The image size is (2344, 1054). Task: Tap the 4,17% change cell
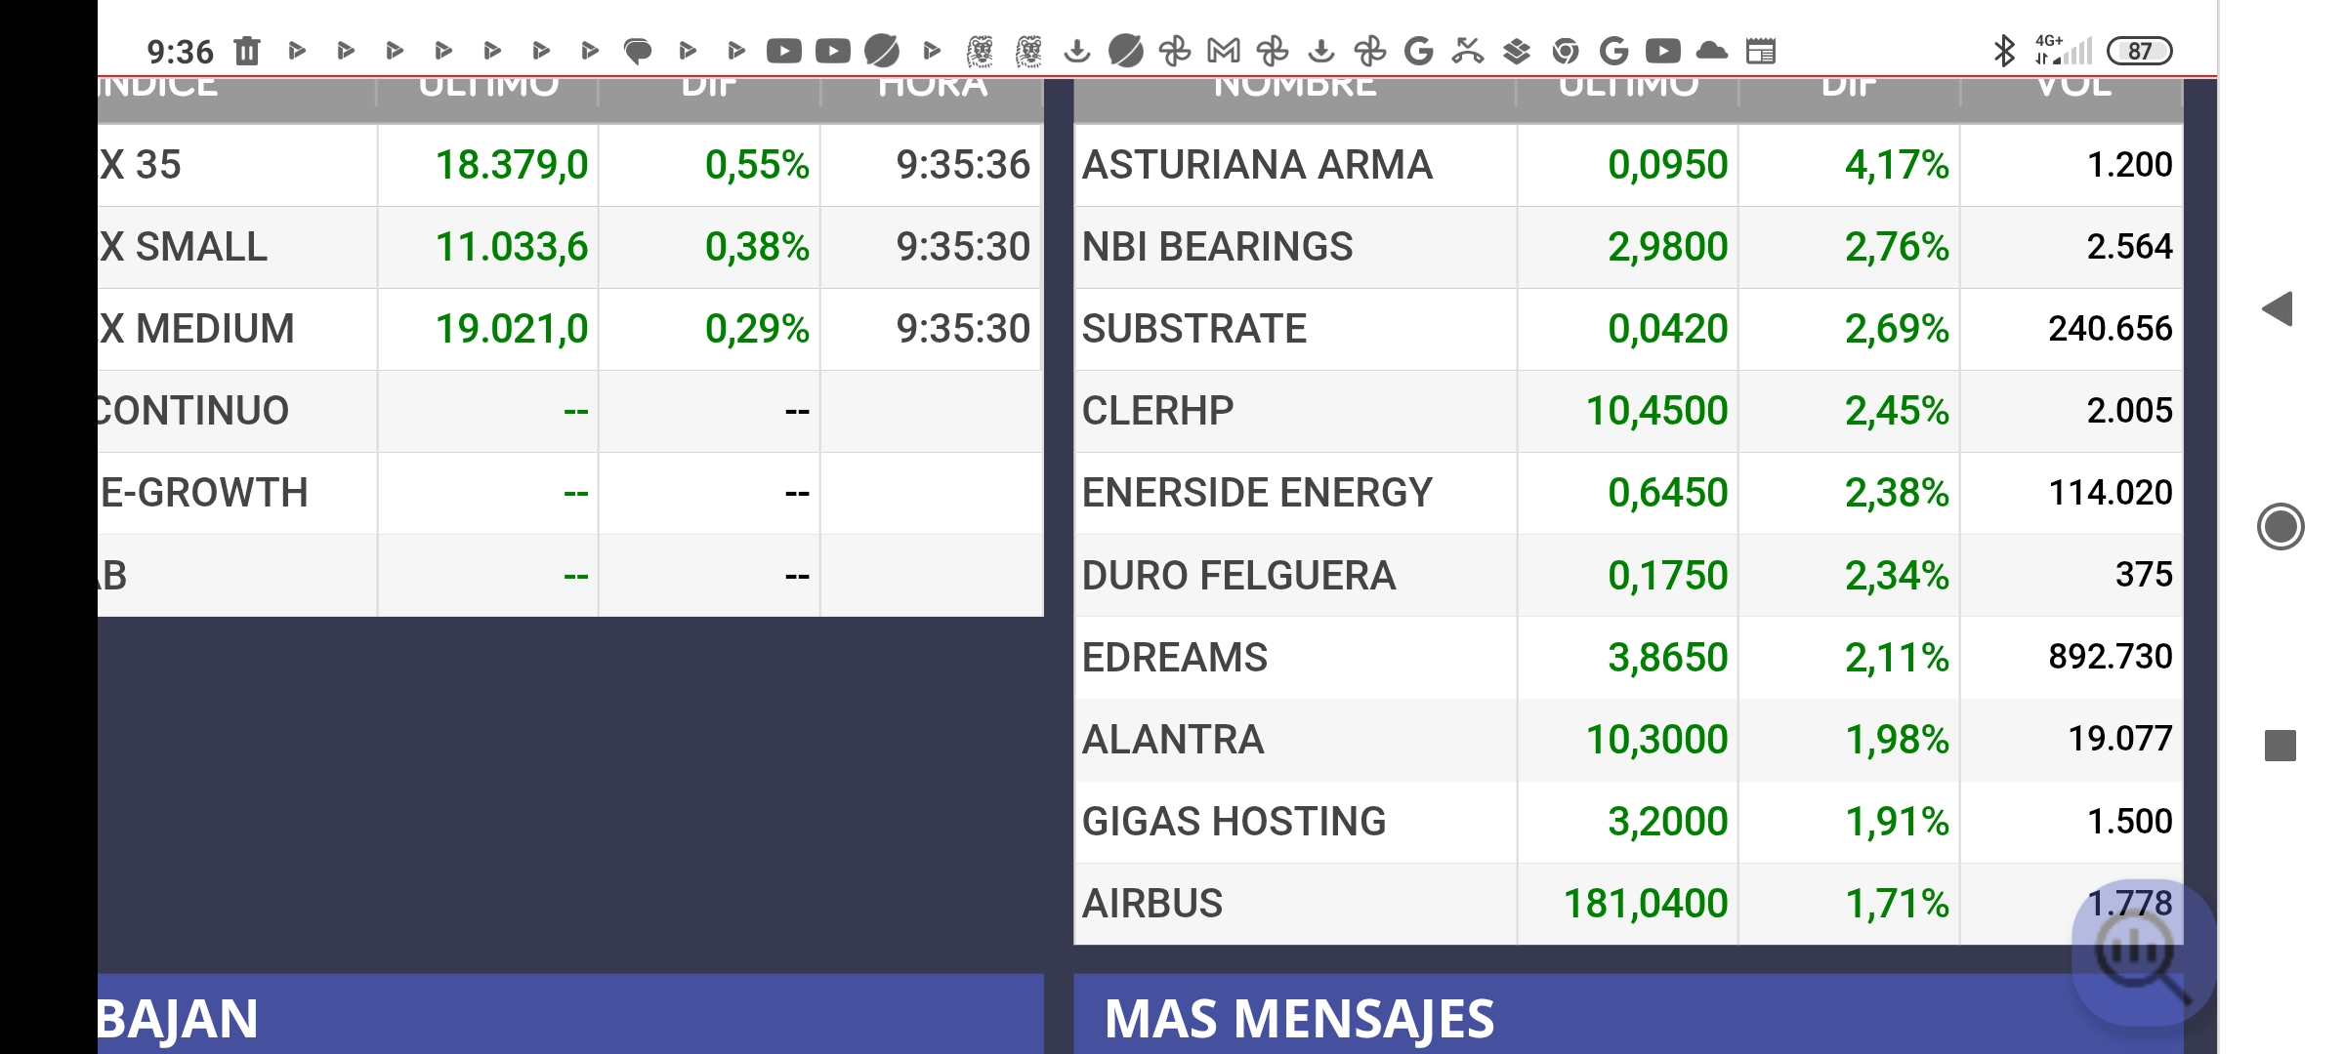[1897, 165]
